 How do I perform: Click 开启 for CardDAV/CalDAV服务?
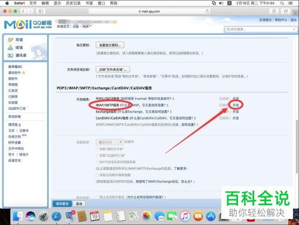pyautogui.click(x=236, y=118)
